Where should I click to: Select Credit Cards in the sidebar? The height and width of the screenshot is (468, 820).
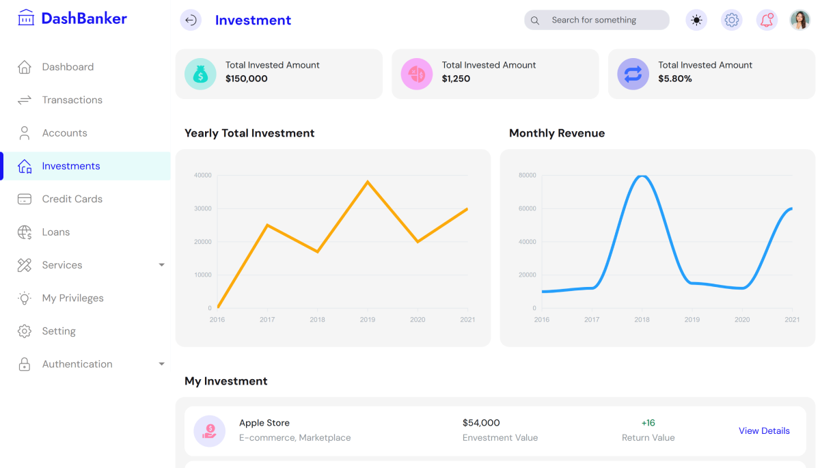point(72,199)
